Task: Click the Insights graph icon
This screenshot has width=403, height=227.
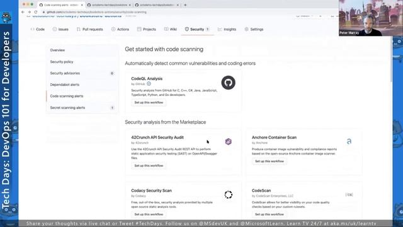Action: (x=220, y=29)
